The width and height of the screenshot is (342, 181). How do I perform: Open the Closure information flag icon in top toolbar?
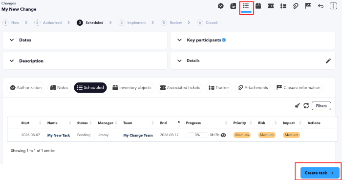pos(308,6)
